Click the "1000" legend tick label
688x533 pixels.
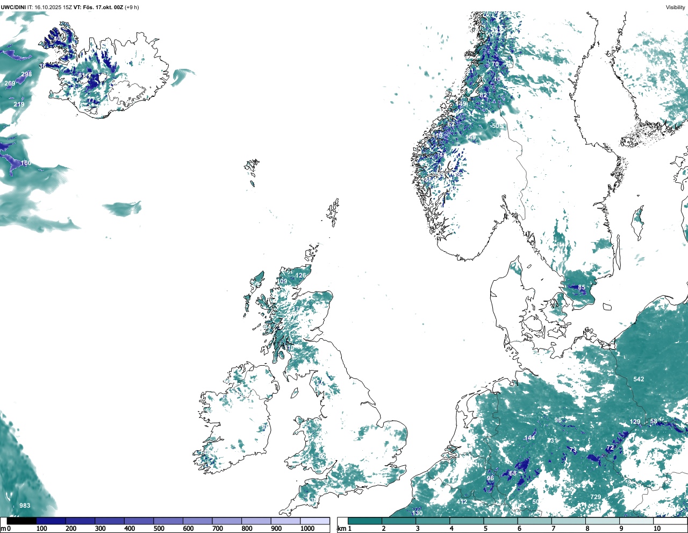(x=307, y=529)
